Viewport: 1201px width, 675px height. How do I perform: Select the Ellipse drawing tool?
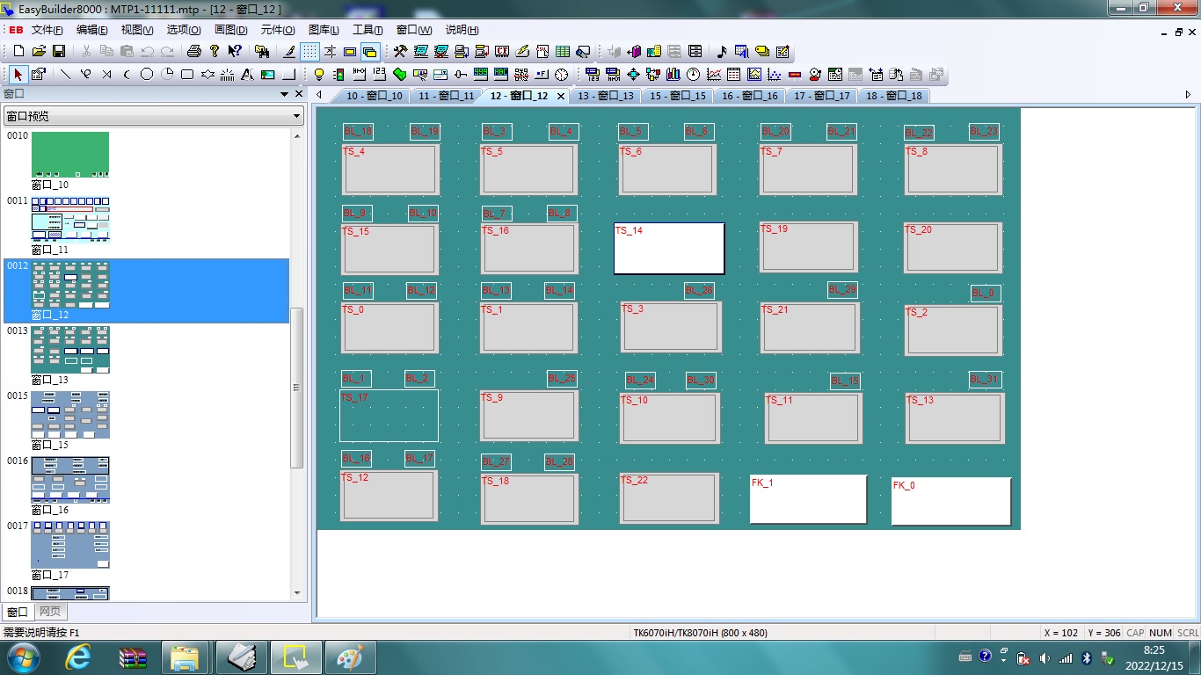(147, 75)
